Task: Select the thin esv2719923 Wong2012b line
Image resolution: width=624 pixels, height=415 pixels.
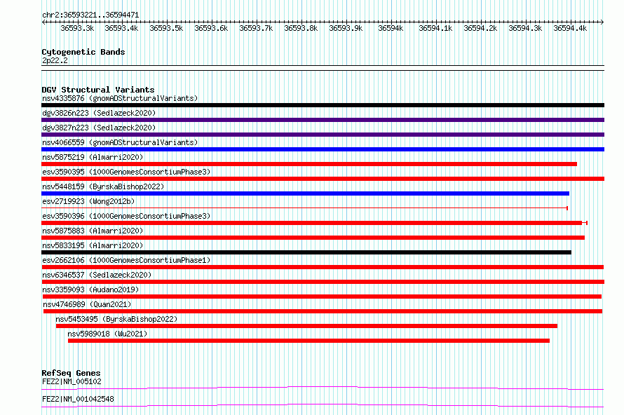Action: tap(304, 207)
